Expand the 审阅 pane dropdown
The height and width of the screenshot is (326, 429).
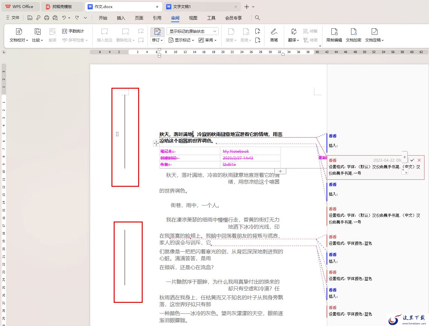point(208,40)
